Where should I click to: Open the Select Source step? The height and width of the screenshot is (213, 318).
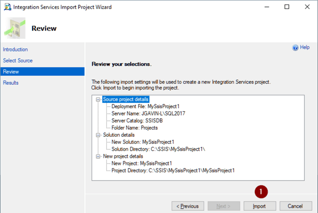pos(18,61)
